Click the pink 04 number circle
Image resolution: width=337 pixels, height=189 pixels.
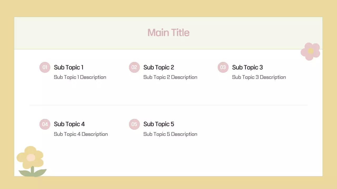(45, 124)
